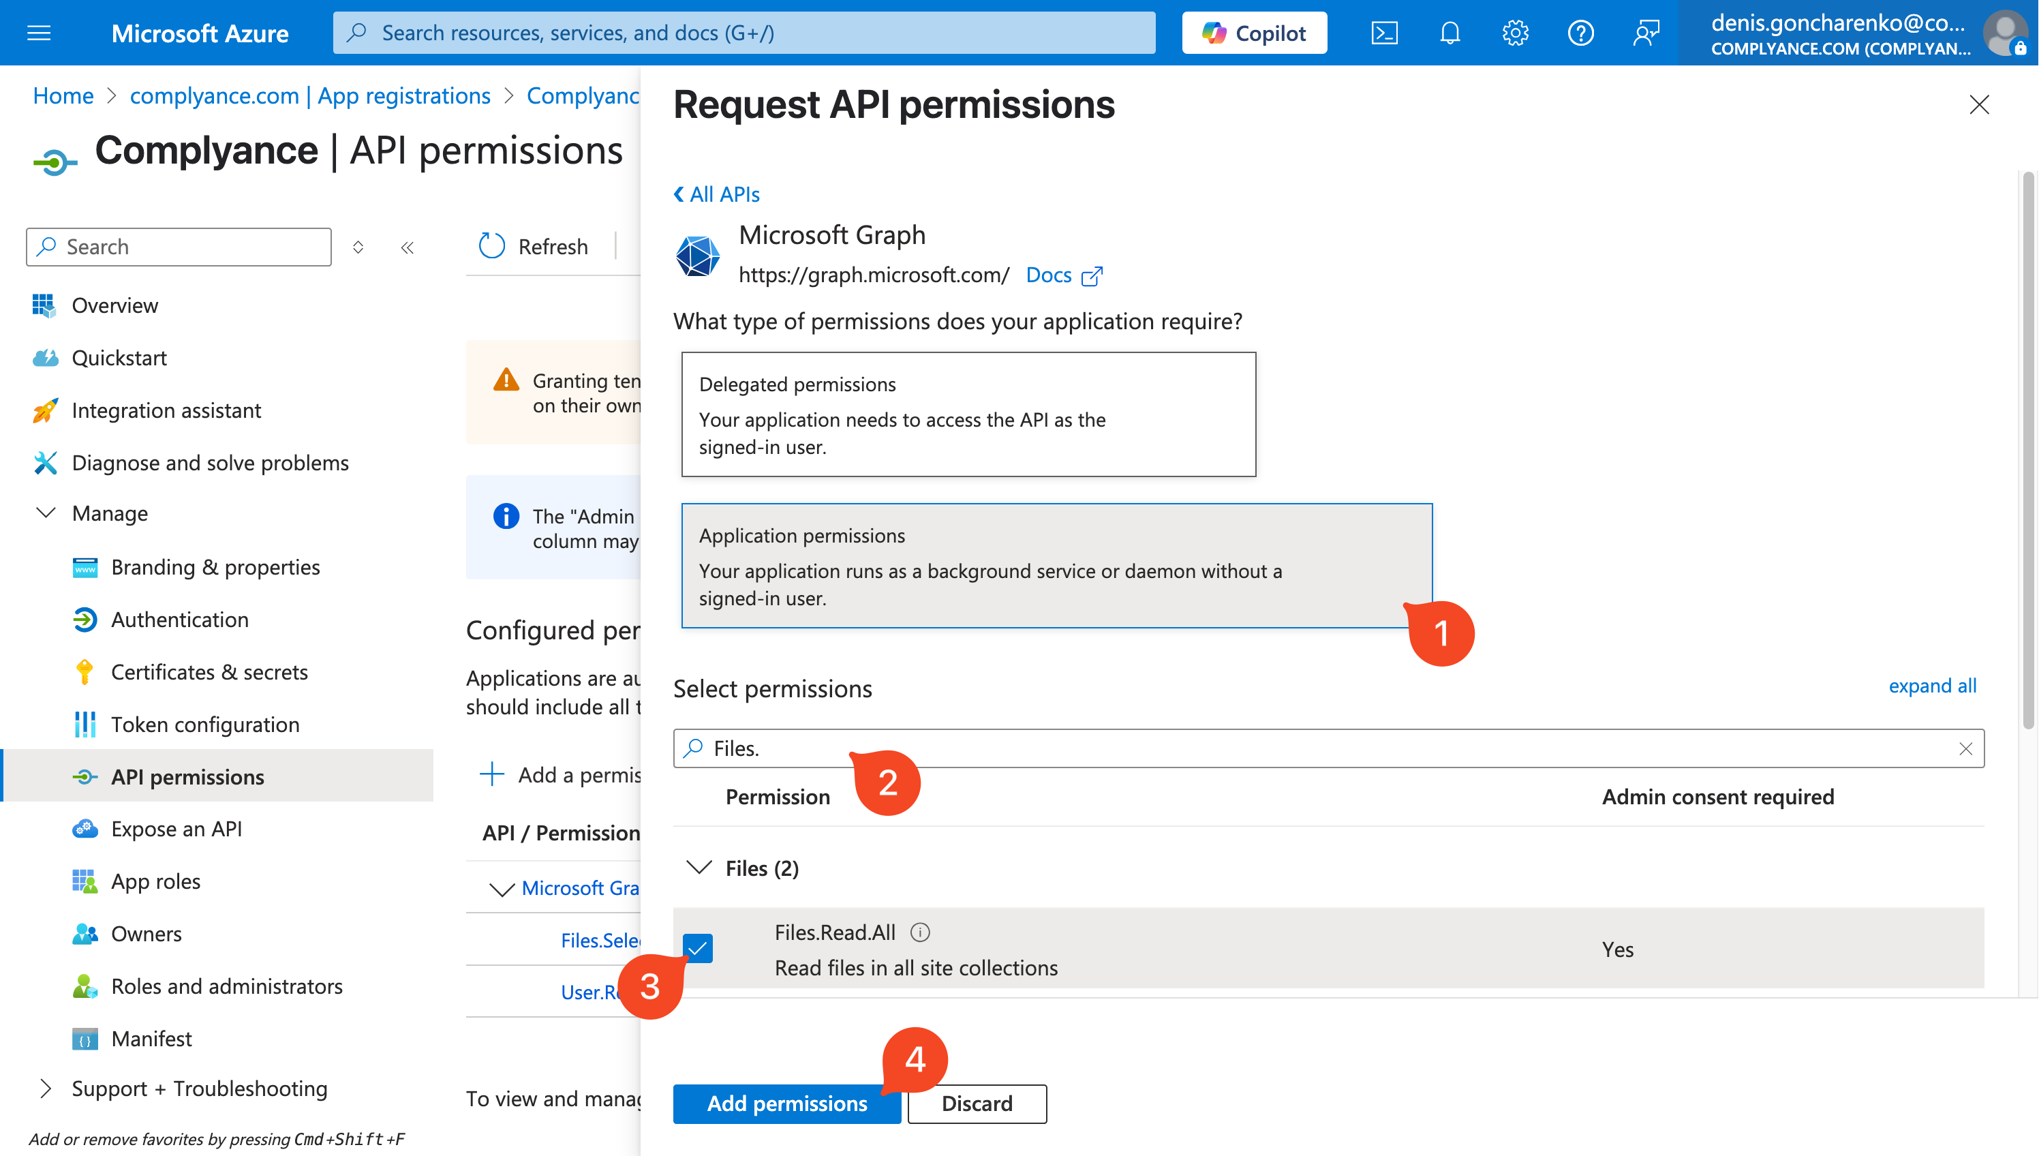Screen dimensions: 2039x1156
Task: Collapse the Files (2) group
Action: (x=699, y=867)
